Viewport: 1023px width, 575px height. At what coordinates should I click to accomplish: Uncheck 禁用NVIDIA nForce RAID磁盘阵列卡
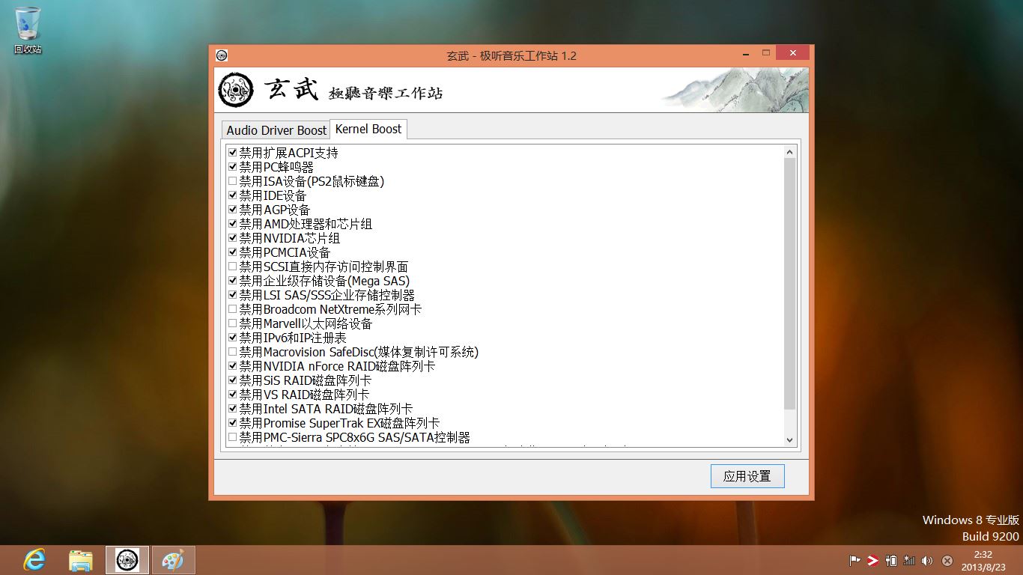[233, 366]
